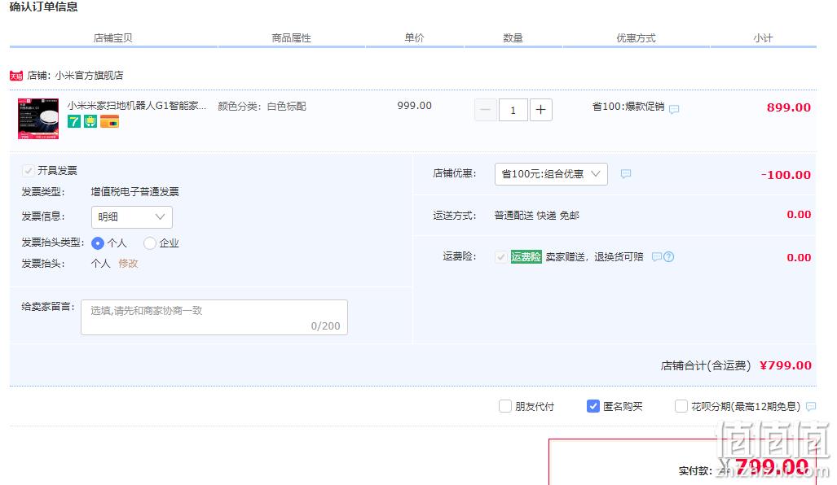Click the green 运费险 tag label
The height and width of the screenshot is (485, 837).
click(x=526, y=257)
